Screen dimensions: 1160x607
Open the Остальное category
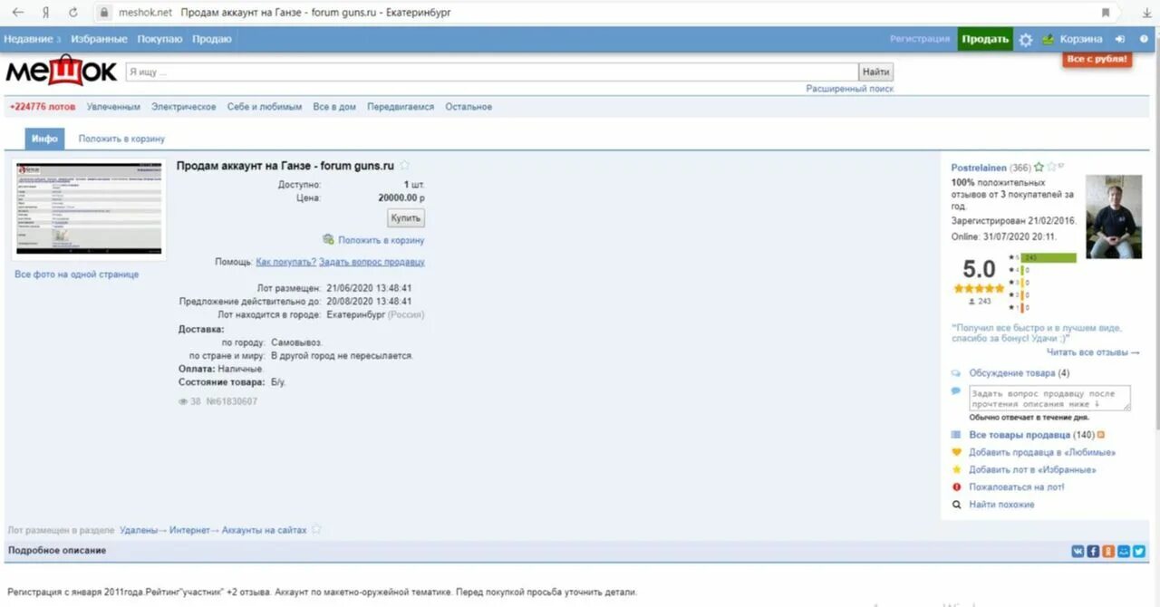[x=469, y=107]
